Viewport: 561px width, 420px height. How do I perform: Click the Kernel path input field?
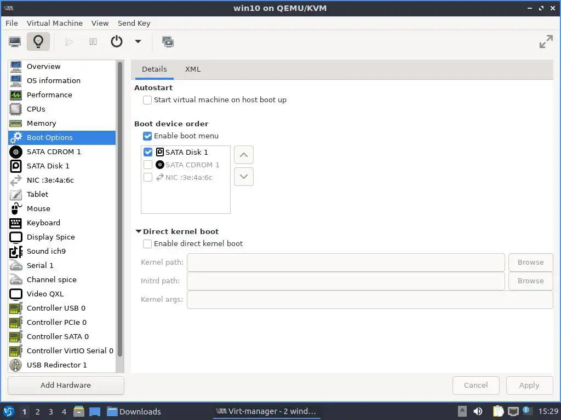click(346, 262)
